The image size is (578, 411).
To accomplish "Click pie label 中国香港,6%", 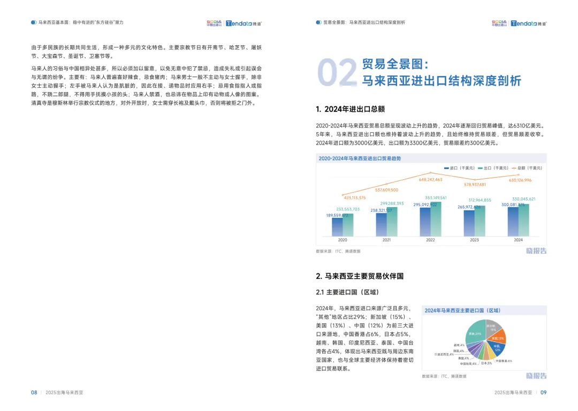I will [x=504, y=361].
